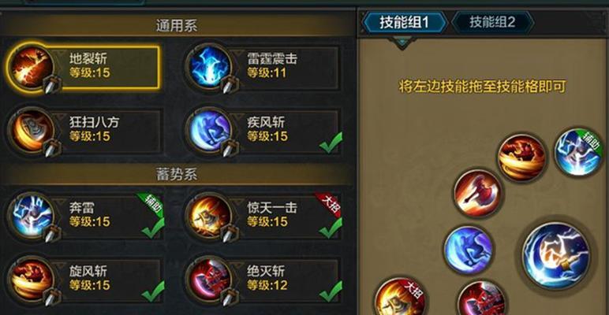Click the 绝灭斩 skill icon in list

point(210,280)
